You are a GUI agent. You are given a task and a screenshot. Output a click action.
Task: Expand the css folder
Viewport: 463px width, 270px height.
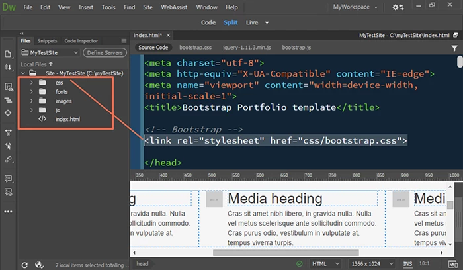click(x=31, y=83)
